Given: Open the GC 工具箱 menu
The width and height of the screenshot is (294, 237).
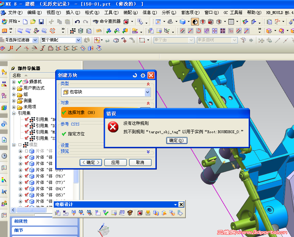Looking at the screenshot, I should point(233,13).
